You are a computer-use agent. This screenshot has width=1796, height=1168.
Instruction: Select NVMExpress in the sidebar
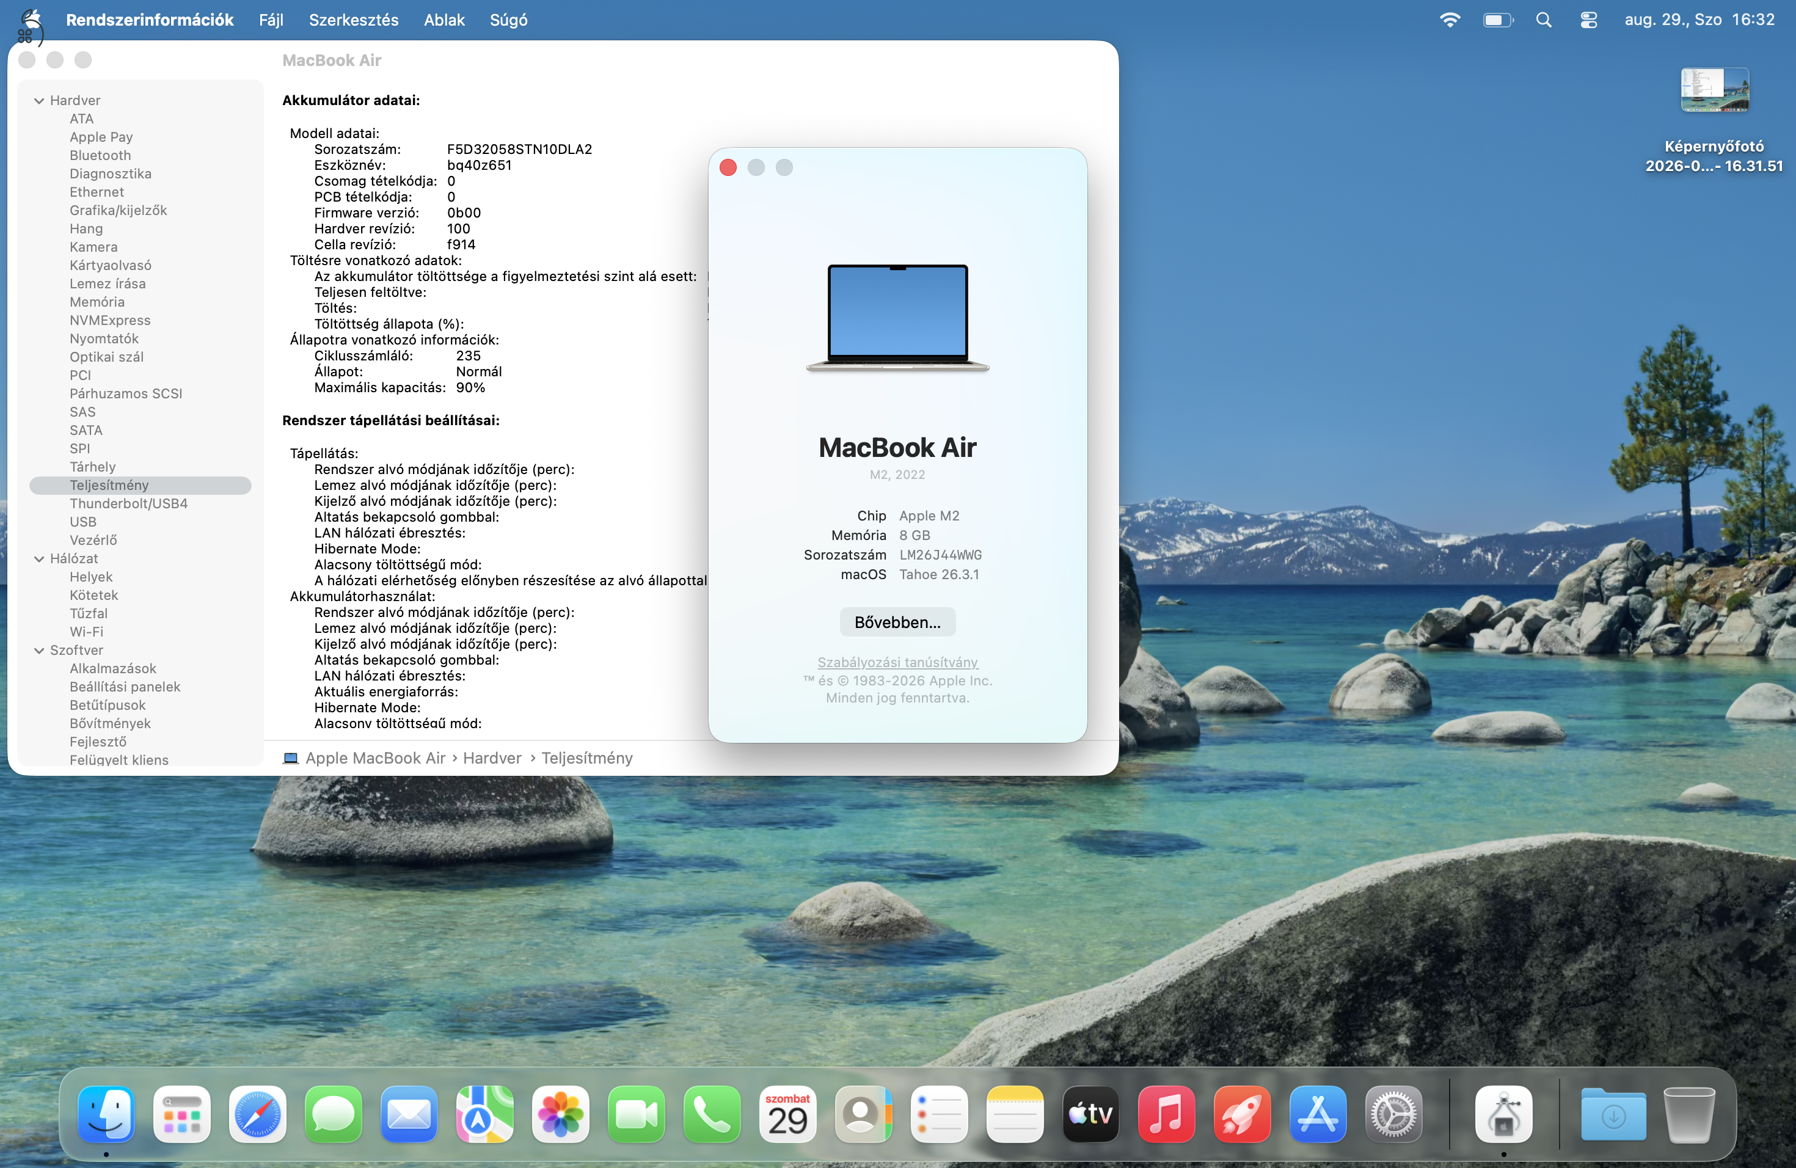[x=110, y=320]
